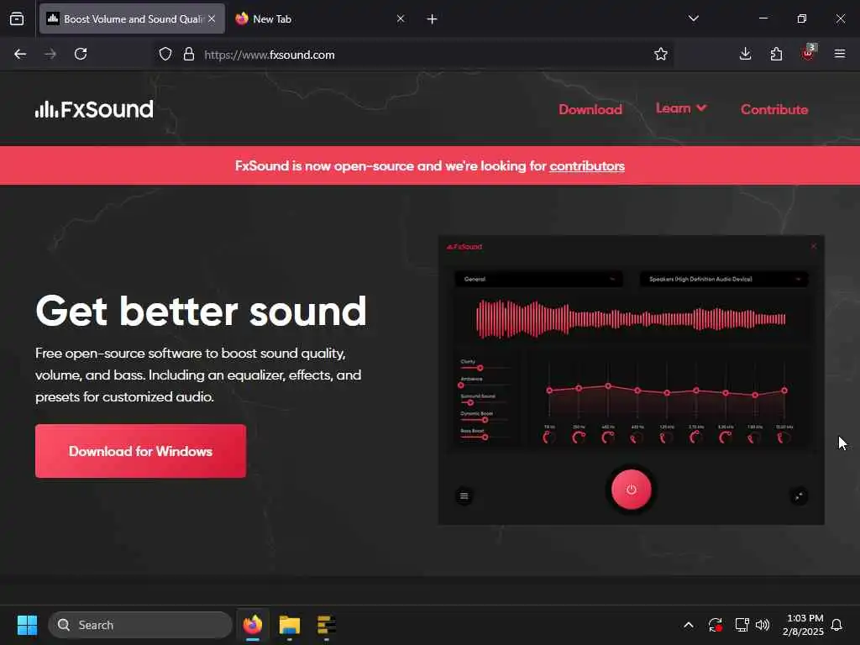
Task: Click the FxSound app preview image
Action: [632, 380]
